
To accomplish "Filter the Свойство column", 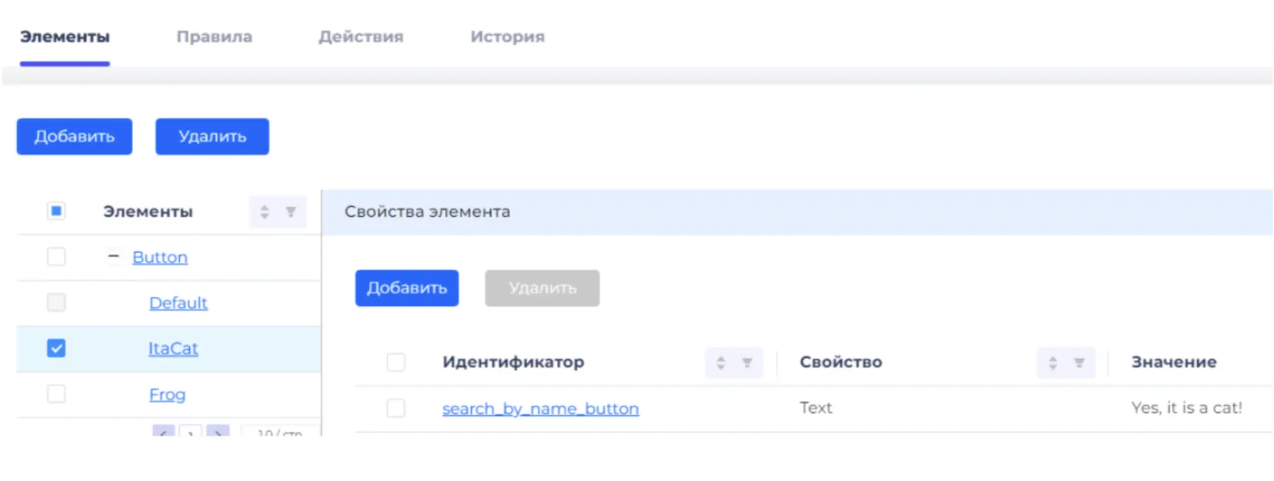I will [x=1079, y=363].
